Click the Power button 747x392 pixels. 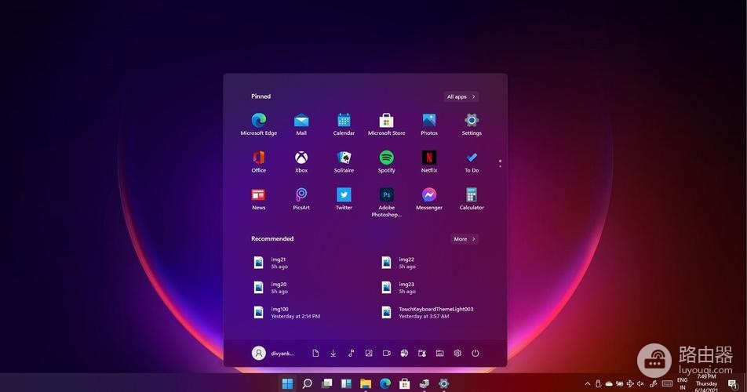point(475,353)
